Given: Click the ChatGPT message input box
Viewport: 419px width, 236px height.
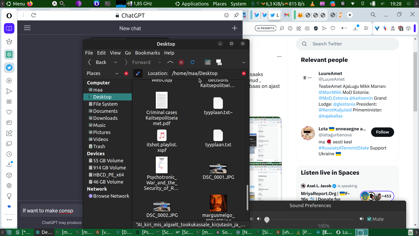Looking at the screenshot, I should (52, 211).
